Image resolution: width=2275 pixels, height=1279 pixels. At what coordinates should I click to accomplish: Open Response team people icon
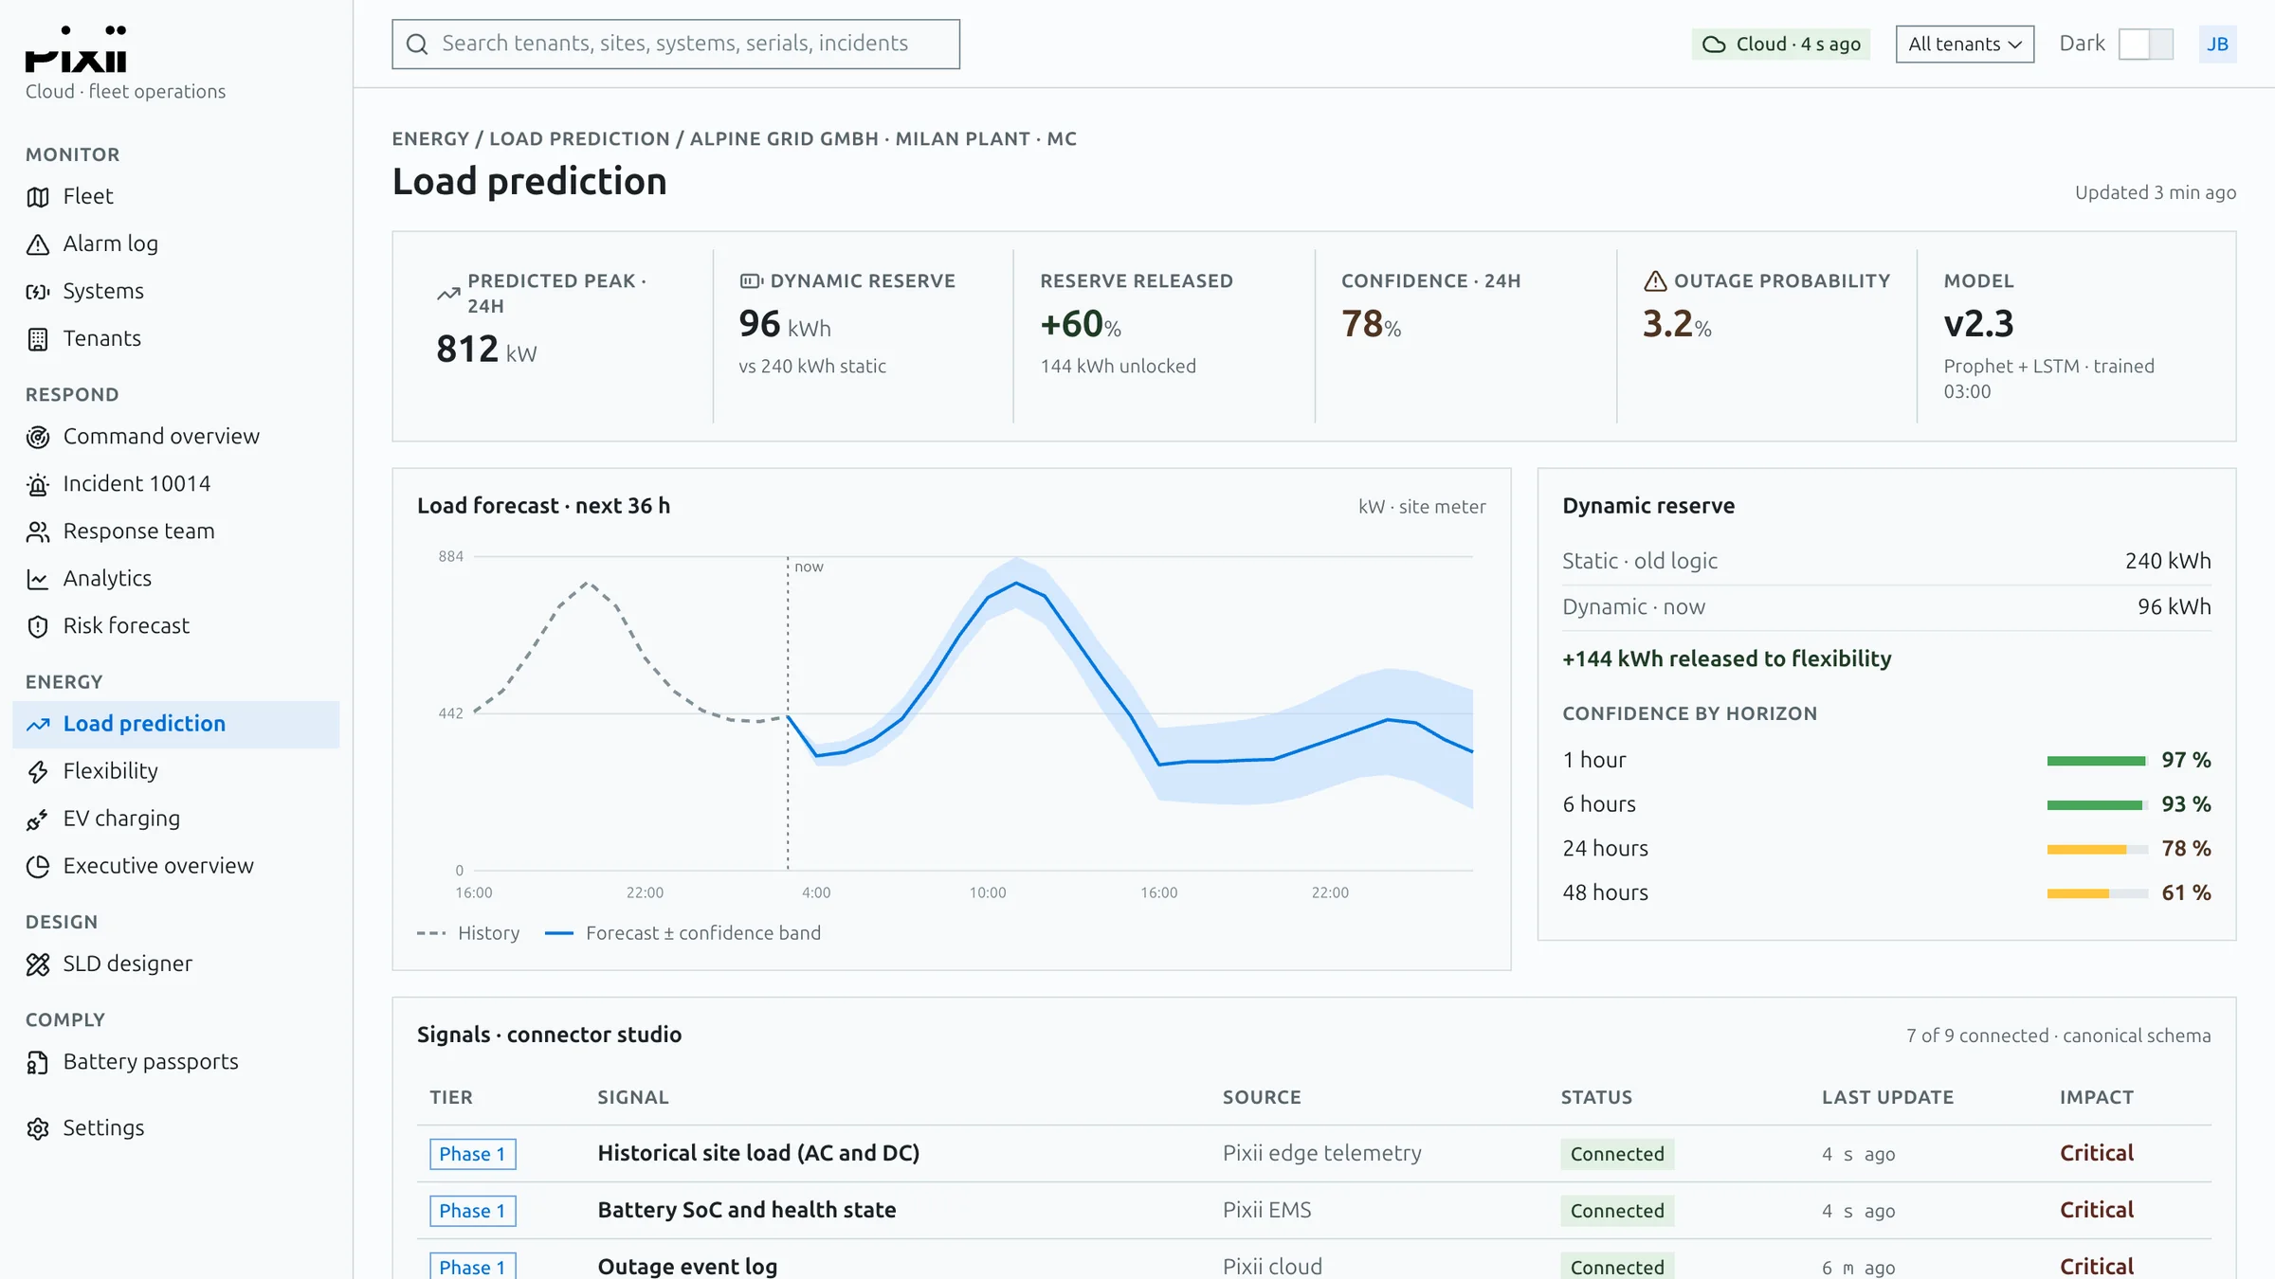[38, 531]
